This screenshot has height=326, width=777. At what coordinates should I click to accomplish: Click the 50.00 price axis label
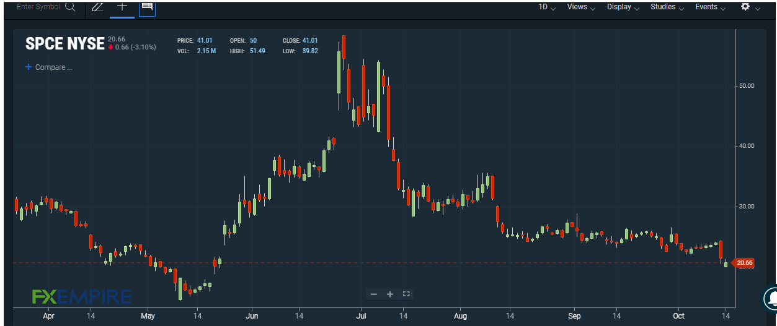click(747, 86)
